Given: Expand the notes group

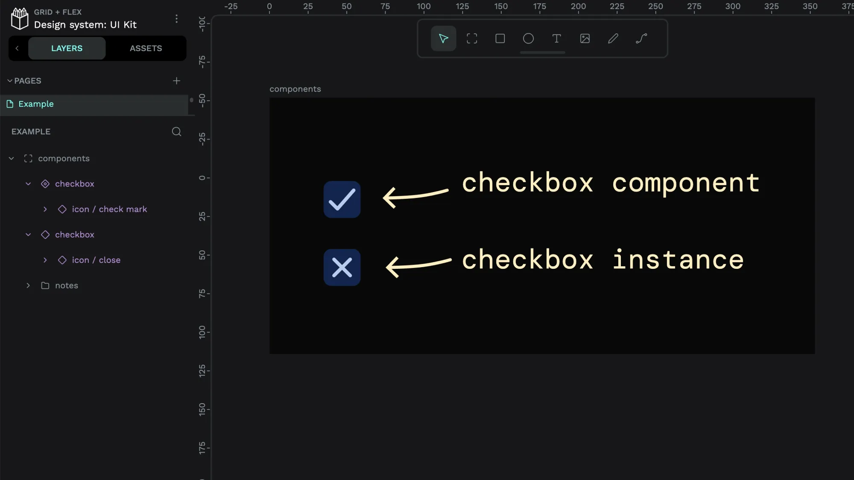Looking at the screenshot, I should tap(28, 285).
